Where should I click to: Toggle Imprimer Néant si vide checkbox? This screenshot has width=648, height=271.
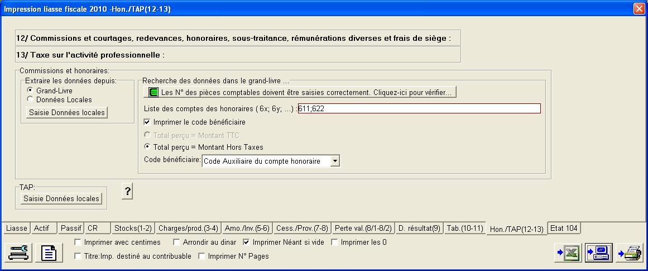[247, 243]
